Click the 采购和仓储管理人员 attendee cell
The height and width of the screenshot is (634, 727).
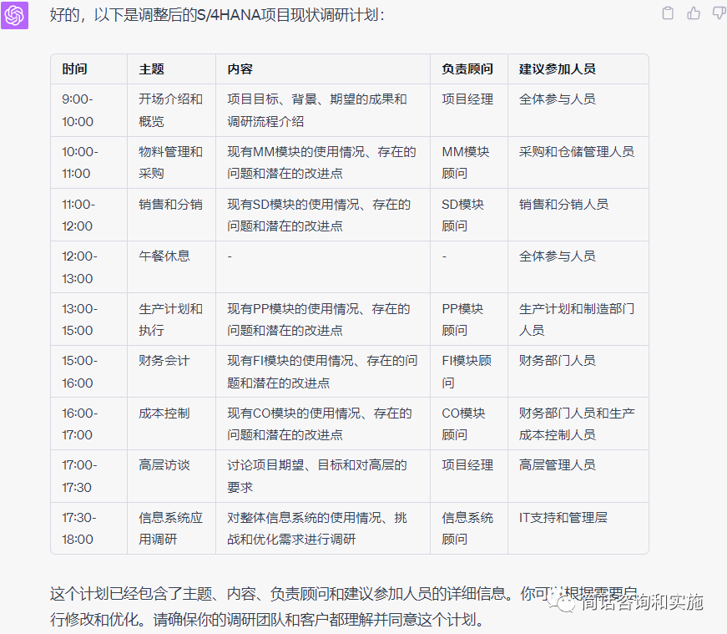tap(576, 151)
